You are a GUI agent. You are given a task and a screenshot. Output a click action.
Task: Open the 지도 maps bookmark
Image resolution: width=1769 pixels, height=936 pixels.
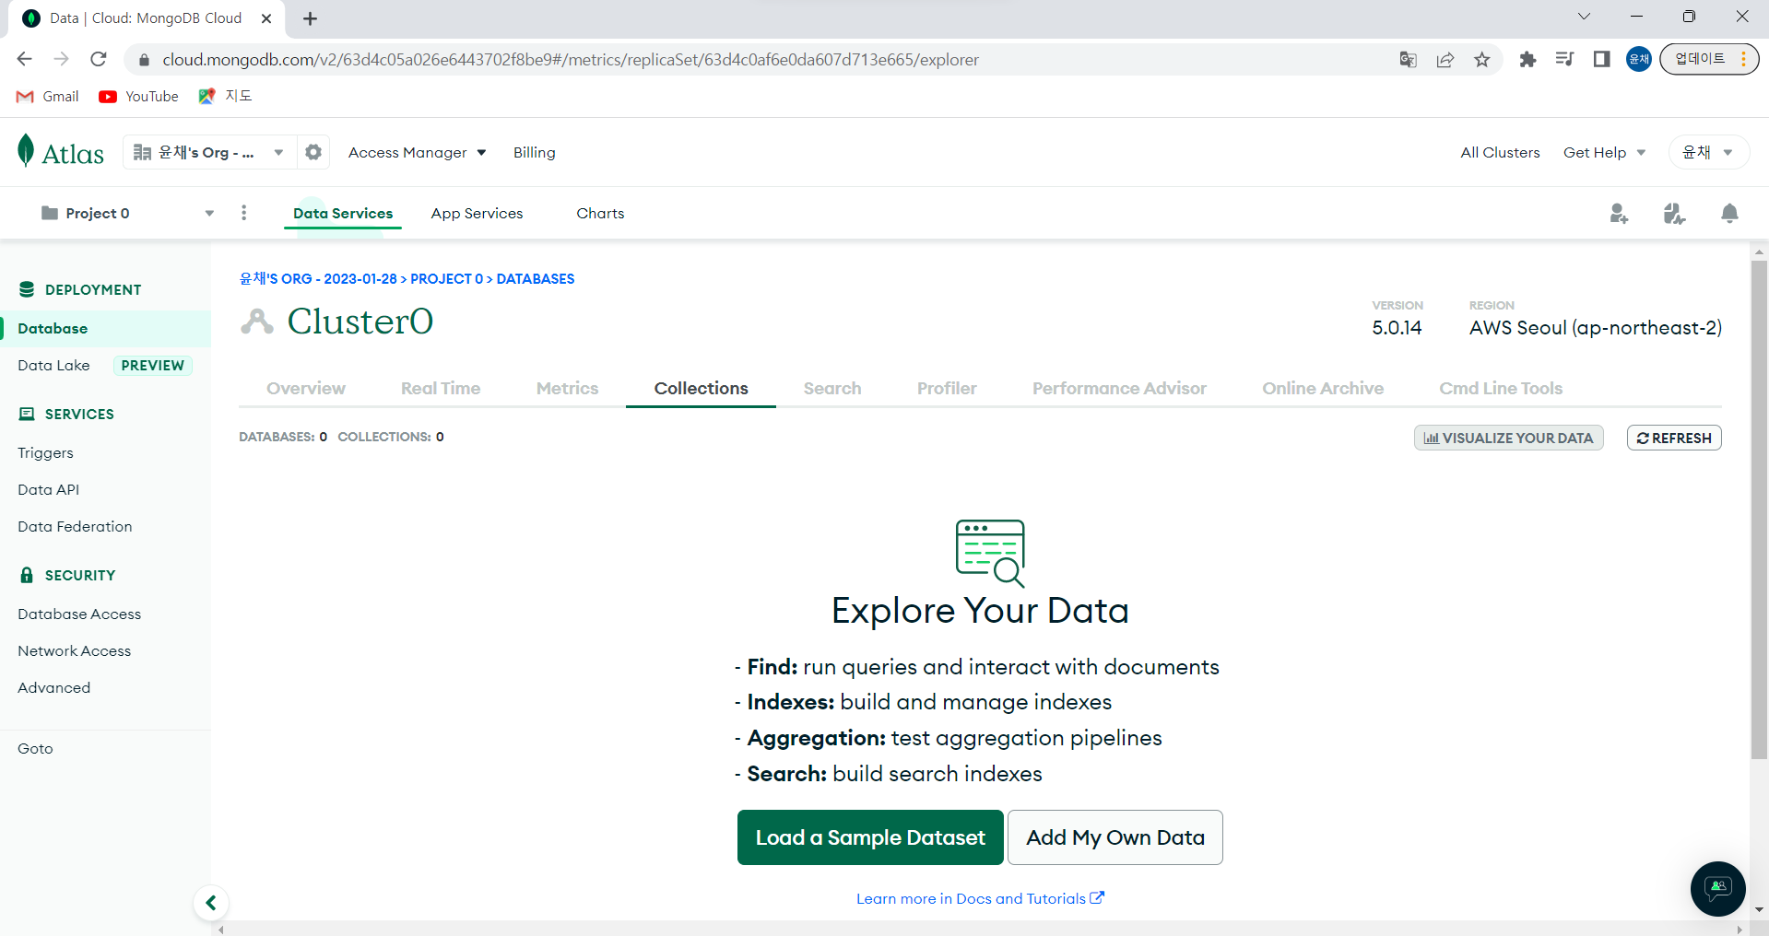click(x=226, y=97)
